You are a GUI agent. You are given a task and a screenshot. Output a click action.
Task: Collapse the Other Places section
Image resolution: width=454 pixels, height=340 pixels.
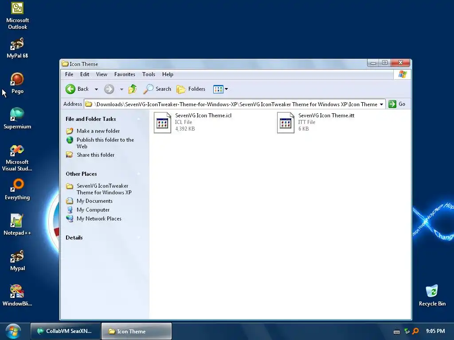[x=139, y=174]
